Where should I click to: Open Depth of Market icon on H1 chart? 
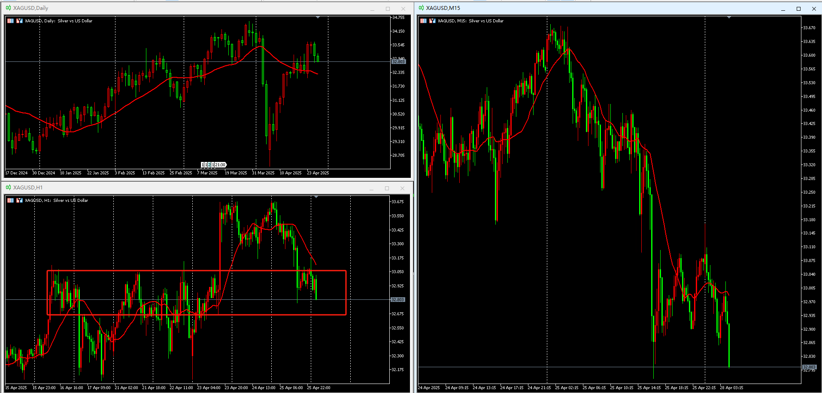click(19, 200)
